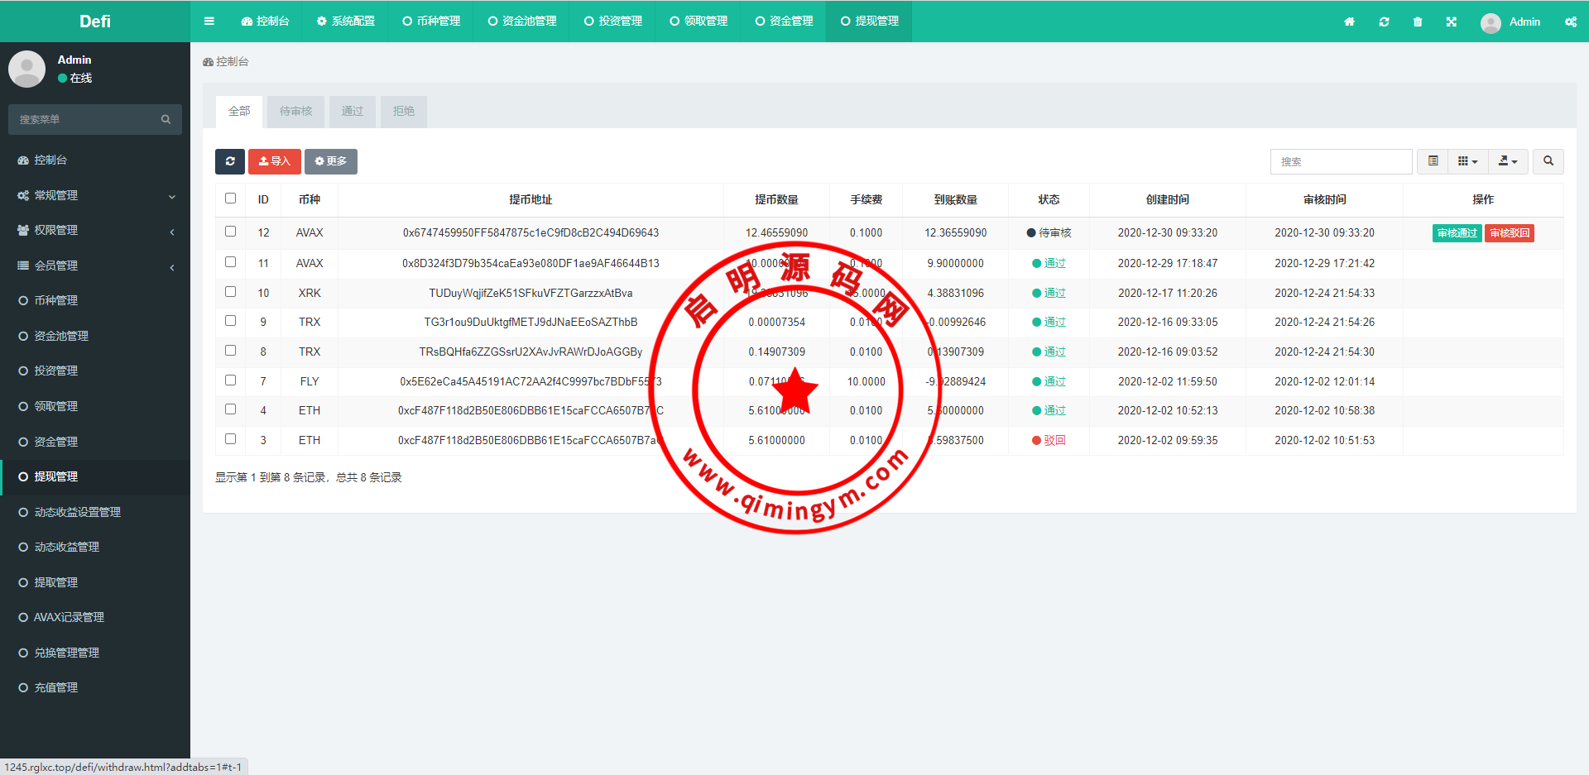Check the select-all checkbox in table header
The height and width of the screenshot is (775, 1589).
click(230, 199)
